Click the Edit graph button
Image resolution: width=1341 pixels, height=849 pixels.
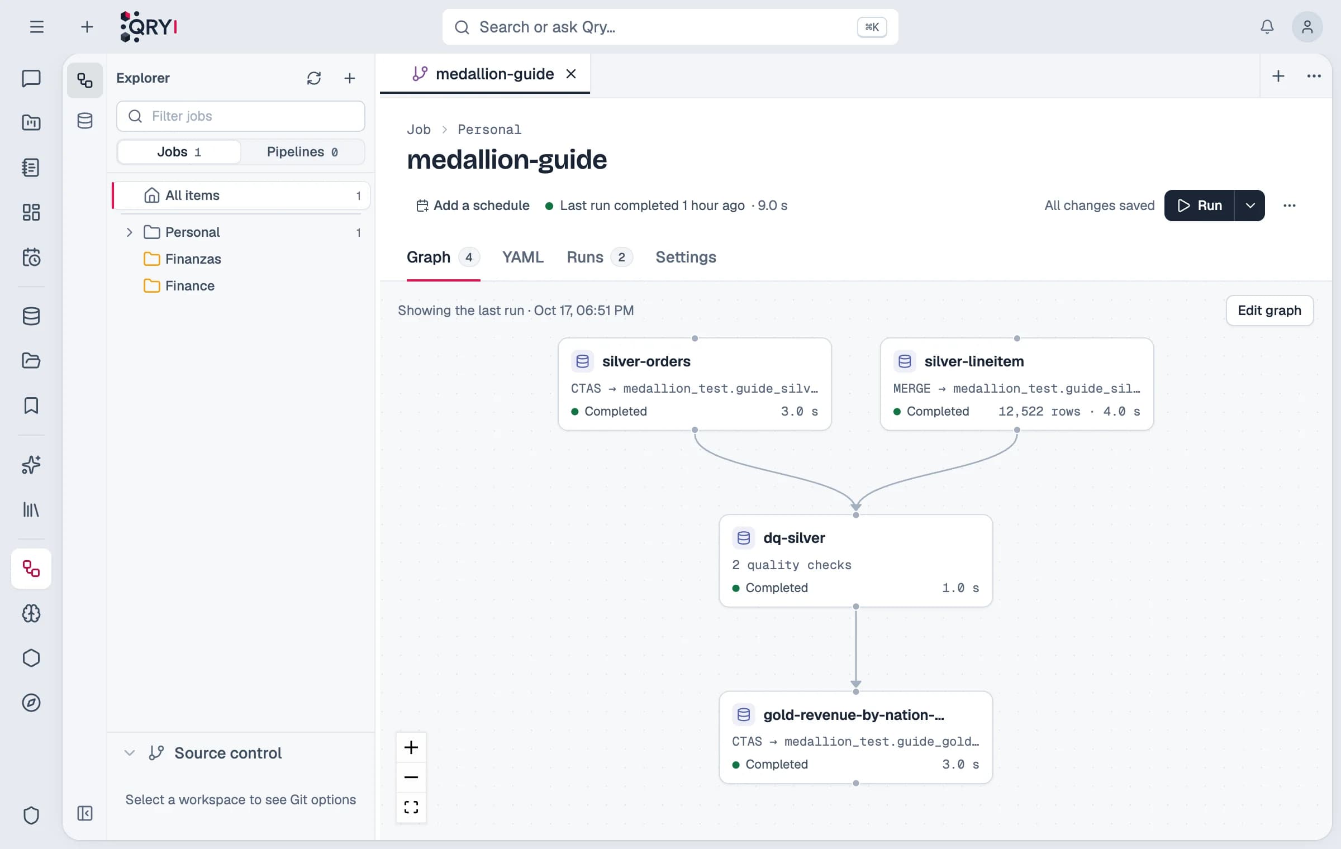click(1269, 311)
